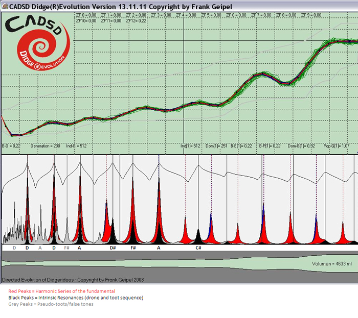
Task: Click the 'ZF 0 = 0,00' value
Action: [86, 15]
